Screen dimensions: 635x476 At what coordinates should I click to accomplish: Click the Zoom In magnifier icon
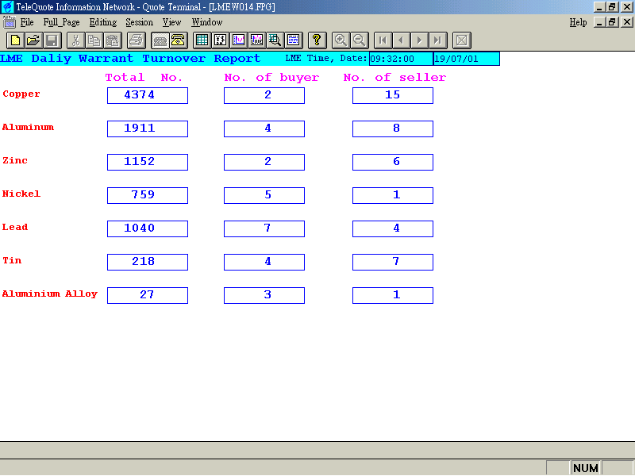tap(341, 40)
